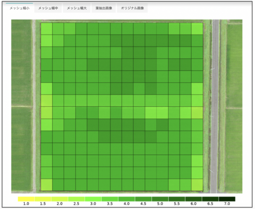Click the 1.0 legend color swatch
Viewport: 255px width, 209px height.
click(x=26, y=199)
